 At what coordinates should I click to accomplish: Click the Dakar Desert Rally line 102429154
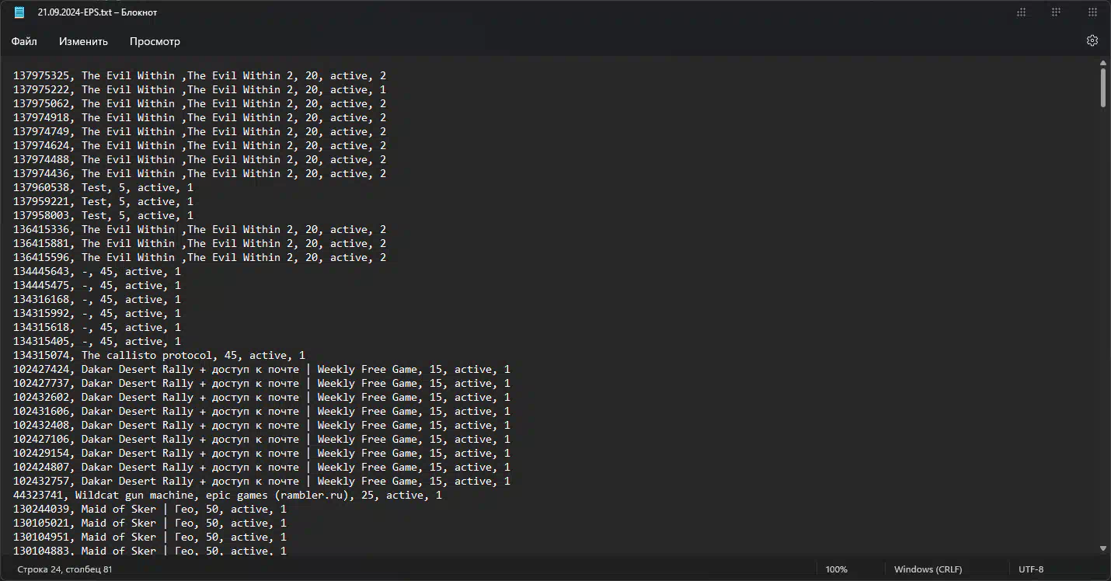coord(262,453)
